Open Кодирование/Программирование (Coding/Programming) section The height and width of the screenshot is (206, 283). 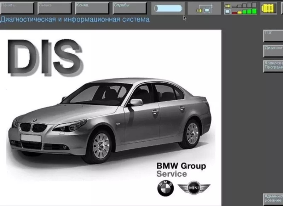pos(273,66)
